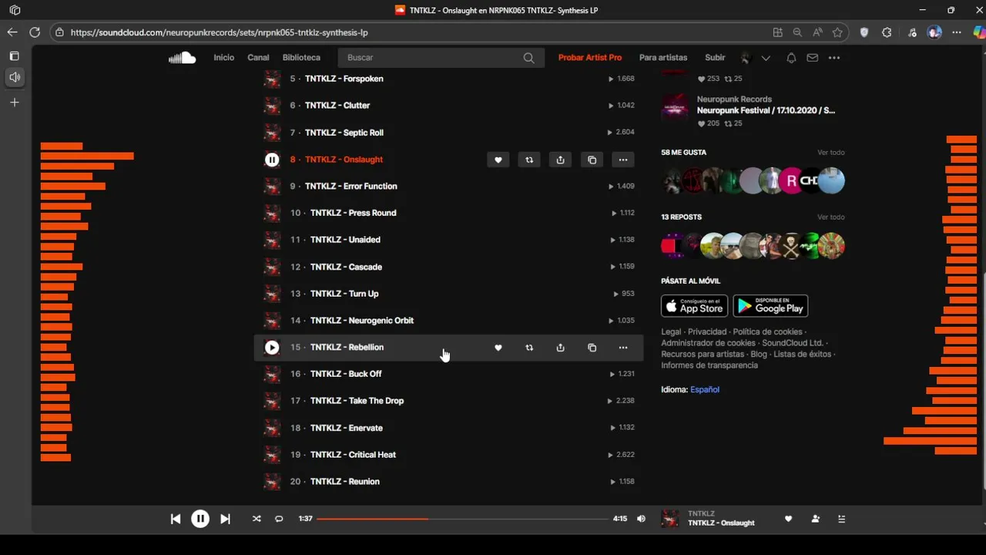Open the Canal menu item
Screen dimensions: 986x555
[258, 58]
